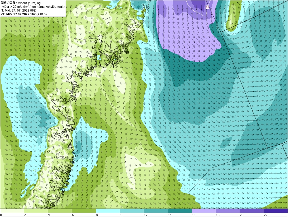Screen dimensions: 288x217
Task: Click the 'IT: Mið. 27. 07. 2022 06Z' line
Action: click(x=18, y=10)
